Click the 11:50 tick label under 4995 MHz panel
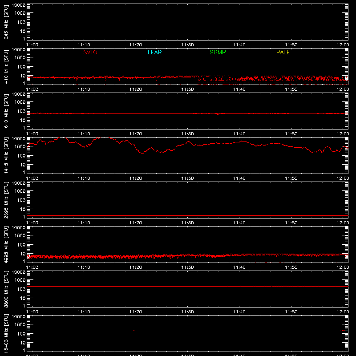 click(291, 267)
